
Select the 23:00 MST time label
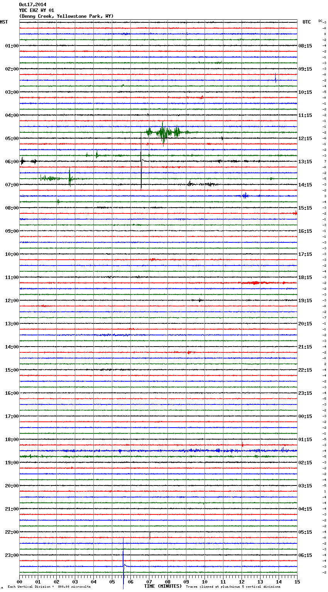click(12, 555)
